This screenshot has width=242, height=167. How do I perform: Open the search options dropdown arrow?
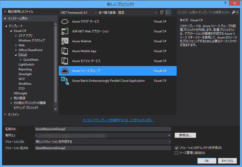point(237,12)
